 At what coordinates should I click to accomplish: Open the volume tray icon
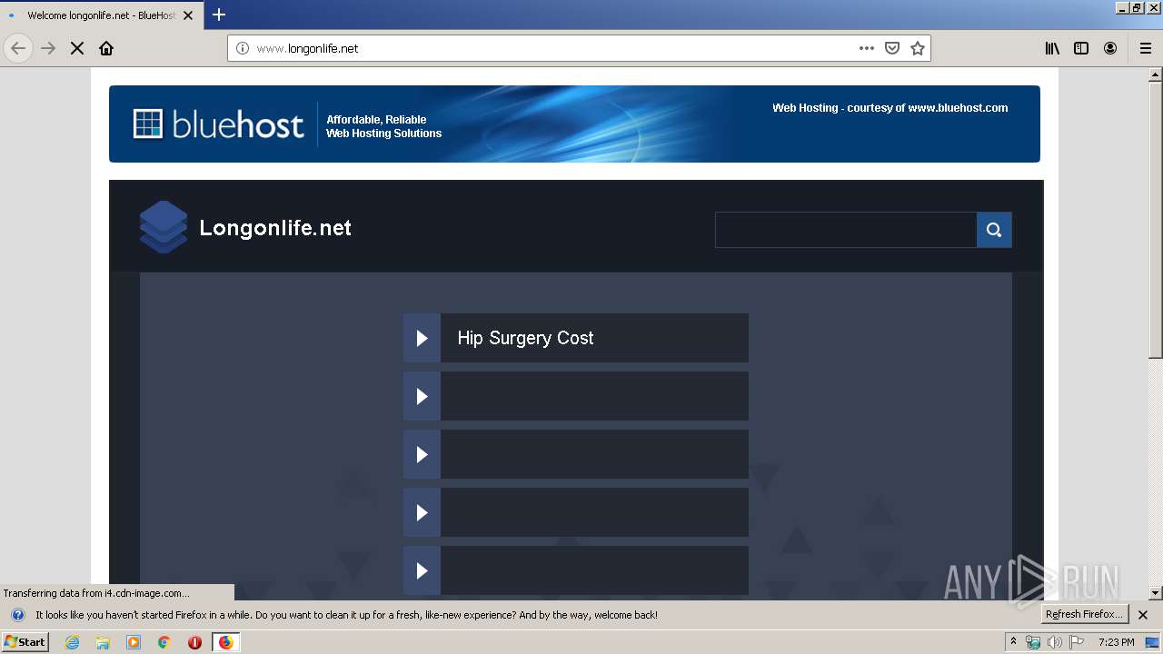pyautogui.click(x=1055, y=642)
